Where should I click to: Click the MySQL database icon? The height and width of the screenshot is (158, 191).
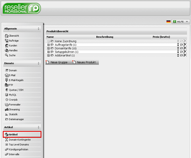[x=7, y=95]
